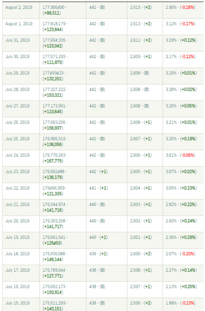Image resolution: width=205 pixels, height=311 pixels.
Task: Select the July 15, 2019 date
Action: pos(17,303)
